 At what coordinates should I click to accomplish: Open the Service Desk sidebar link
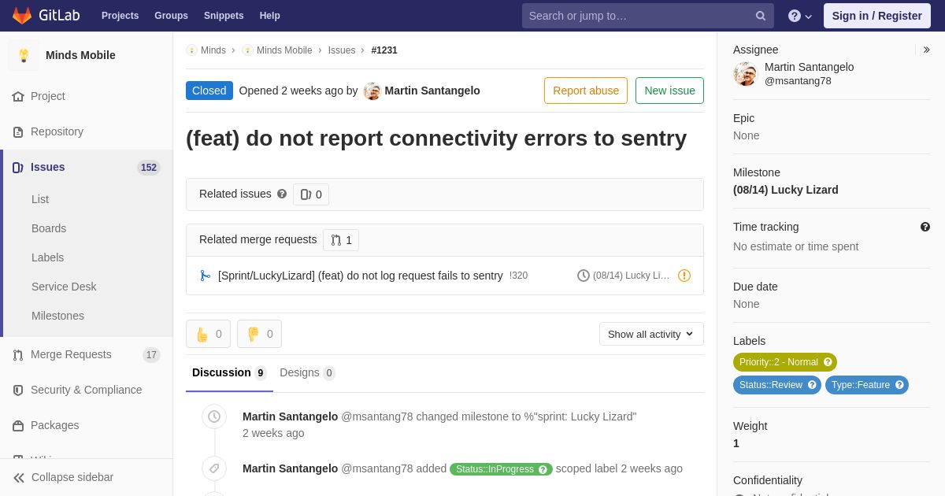tap(64, 287)
